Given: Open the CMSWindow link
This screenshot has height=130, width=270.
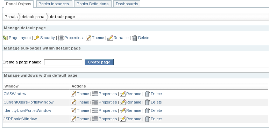Looking at the screenshot, I should [x=15, y=94].
